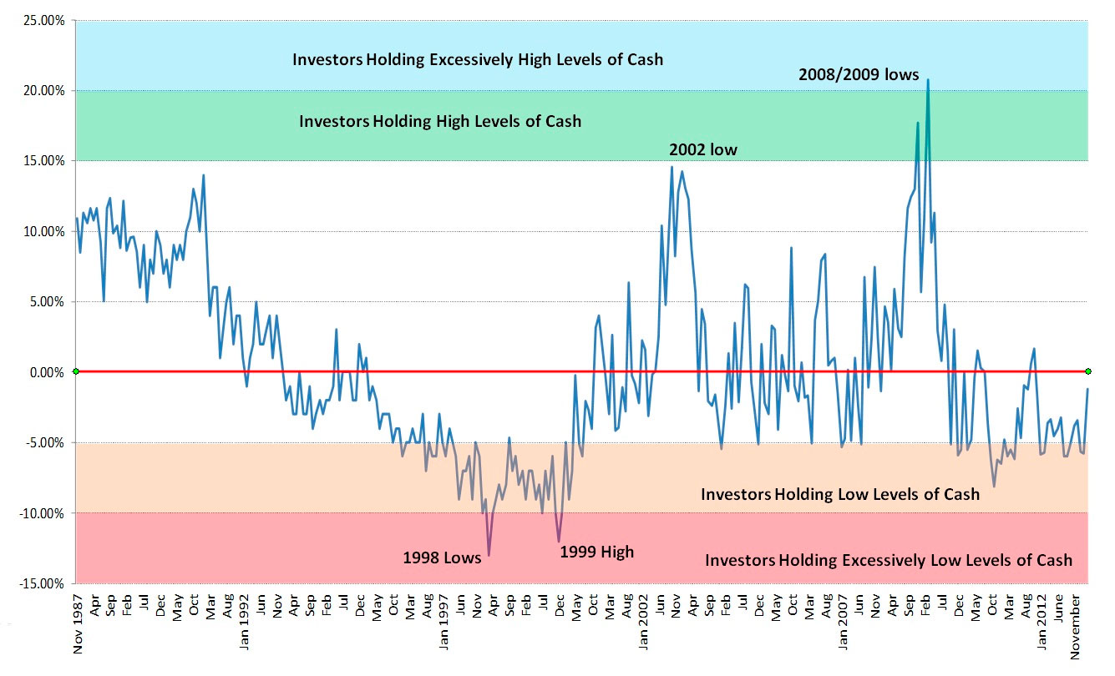This screenshot has width=1115, height=676.
Task: Click the "2008/2009 lows" annotation label
Action: pyautogui.click(x=859, y=75)
